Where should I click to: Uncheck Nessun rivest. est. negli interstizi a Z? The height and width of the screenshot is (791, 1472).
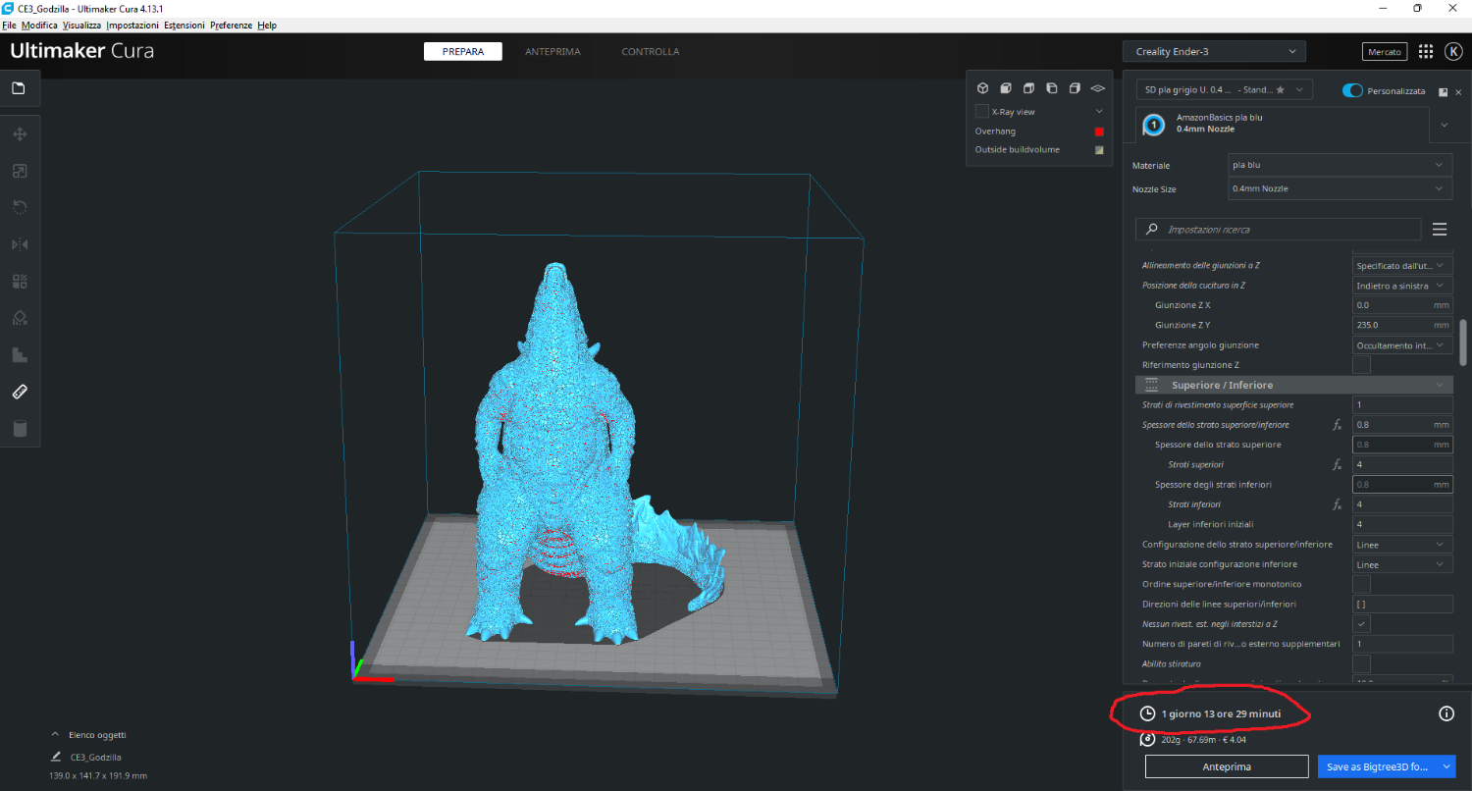(1361, 624)
